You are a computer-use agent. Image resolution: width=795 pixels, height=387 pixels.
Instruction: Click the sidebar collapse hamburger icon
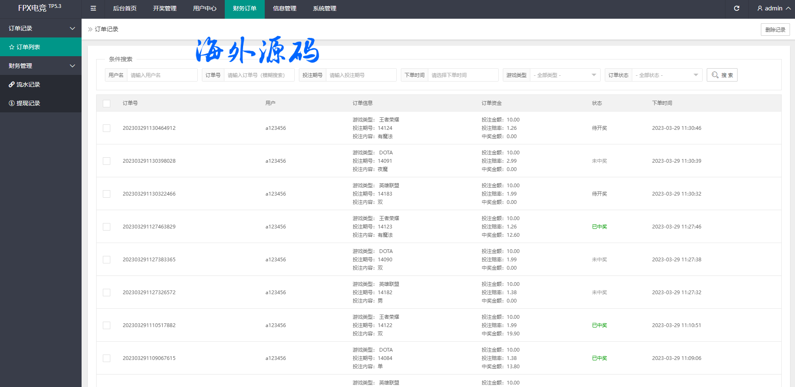point(93,8)
